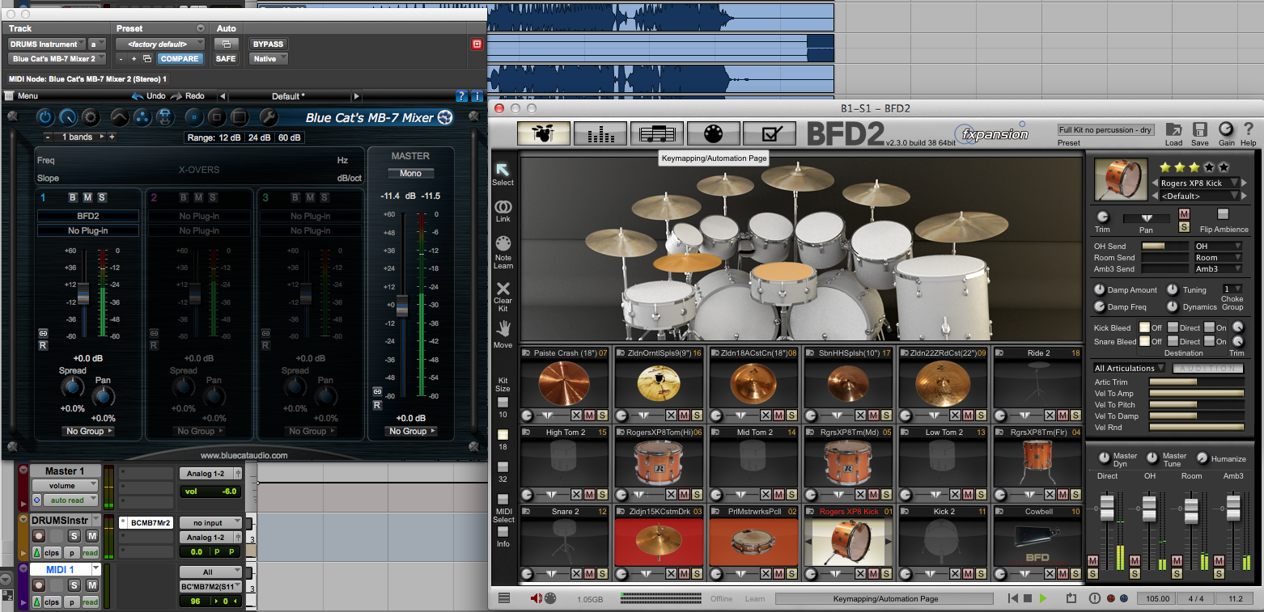The image size is (1264, 612).
Task: Click the MB-7 Mixer gear settings icon
Action: 91,118
